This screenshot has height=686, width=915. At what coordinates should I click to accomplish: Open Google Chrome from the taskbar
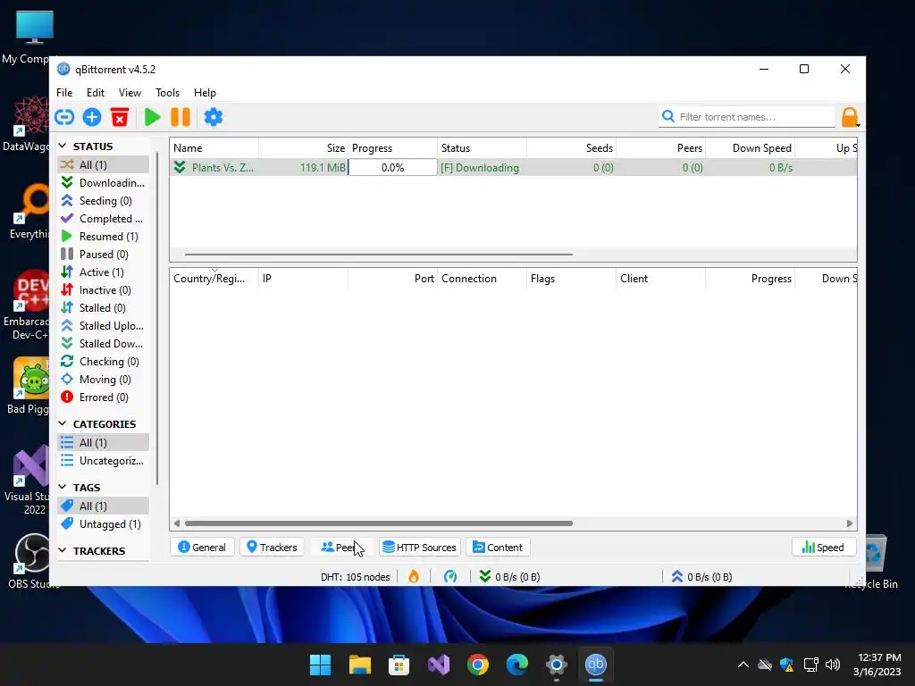coord(478,665)
